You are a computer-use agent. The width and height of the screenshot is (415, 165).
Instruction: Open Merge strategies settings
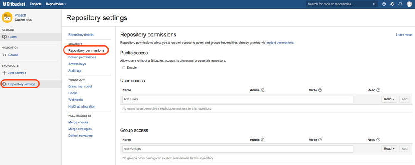(x=80, y=129)
